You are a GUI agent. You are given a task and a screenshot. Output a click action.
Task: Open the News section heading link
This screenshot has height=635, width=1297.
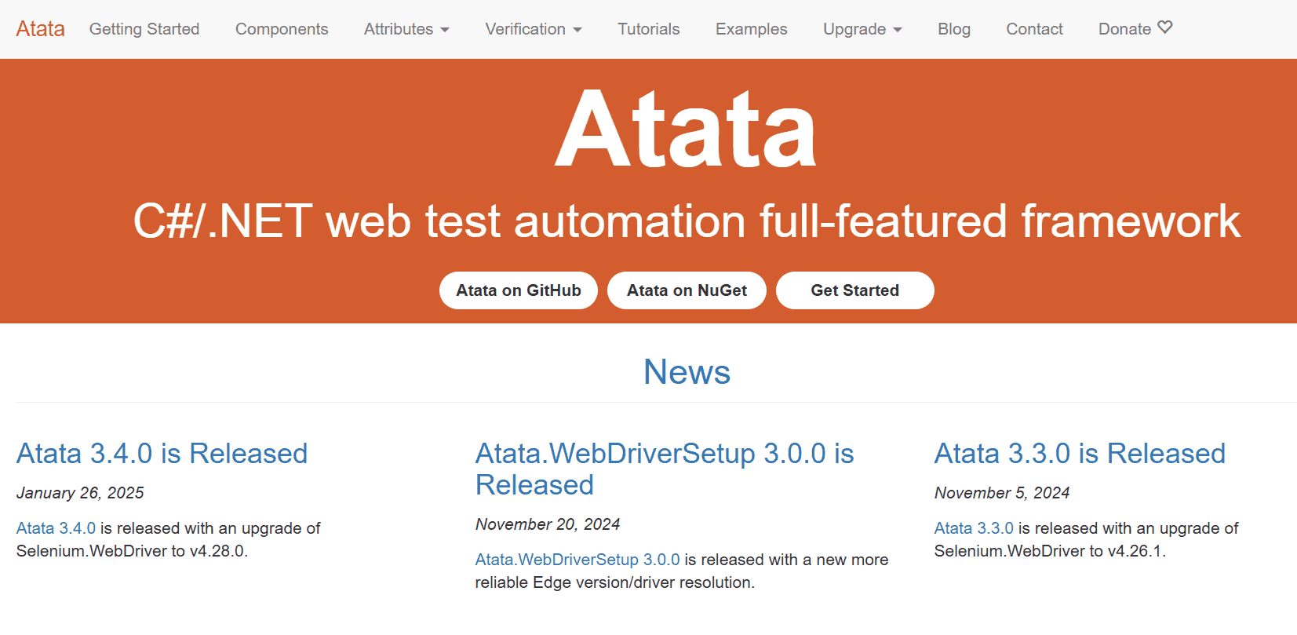(687, 372)
